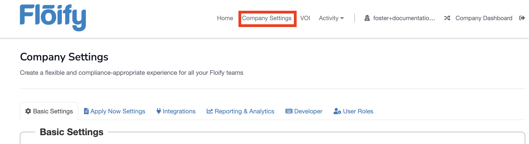Click the logout icon at the far right

tap(522, 18)
